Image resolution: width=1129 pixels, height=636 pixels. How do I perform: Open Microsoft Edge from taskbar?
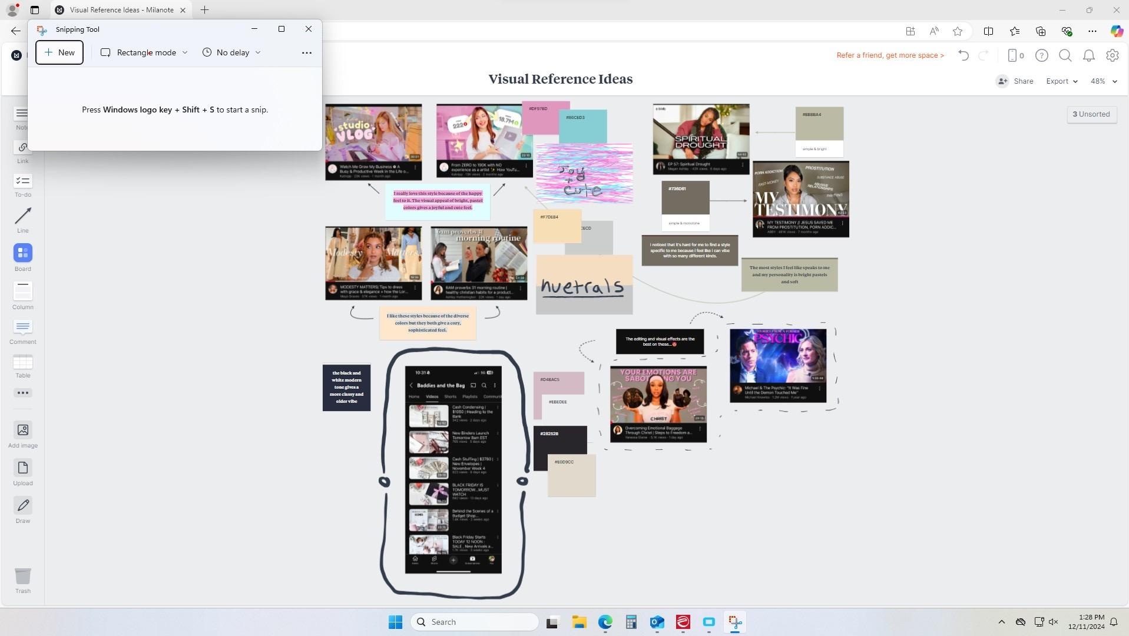605,622
